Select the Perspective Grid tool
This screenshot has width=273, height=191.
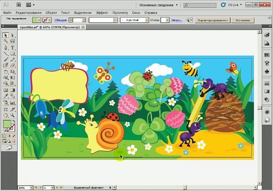(13, 83)
